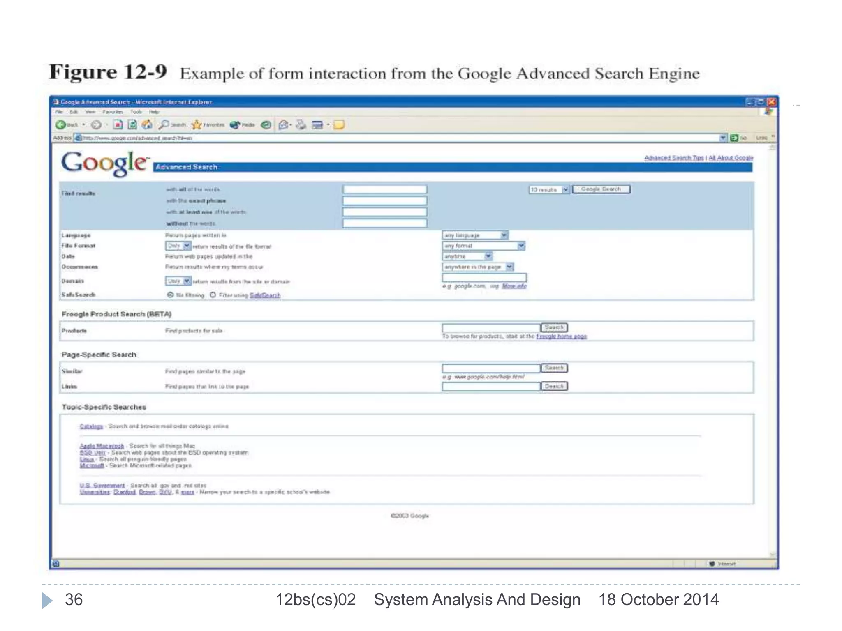
Task: Click the Google Search button
Action: tap(601, 189)
